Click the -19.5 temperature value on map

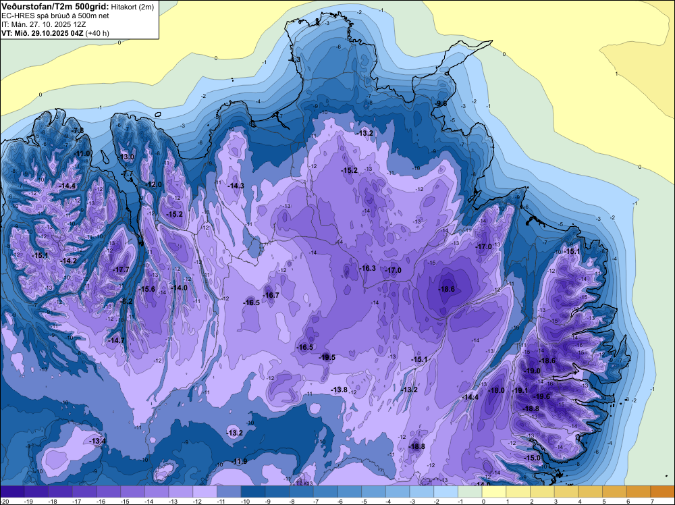327,357
